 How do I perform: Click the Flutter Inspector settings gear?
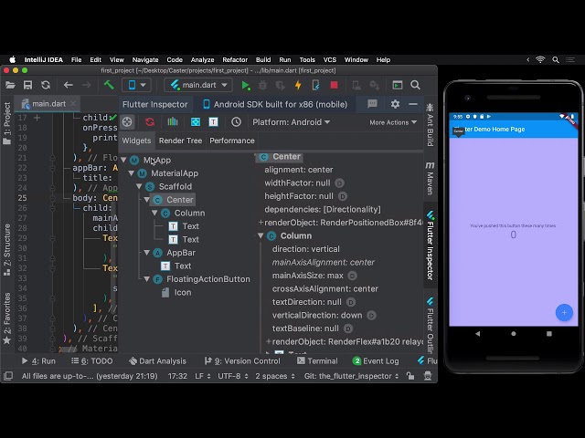(395, 104)
